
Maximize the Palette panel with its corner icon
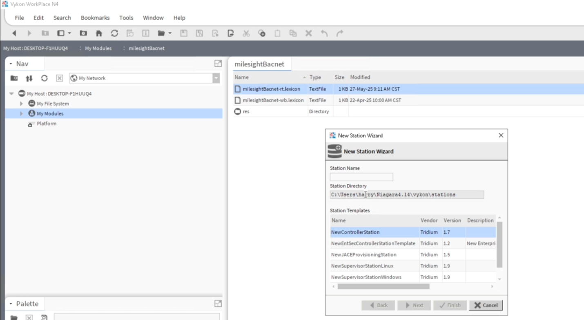[x=218, y=304]
